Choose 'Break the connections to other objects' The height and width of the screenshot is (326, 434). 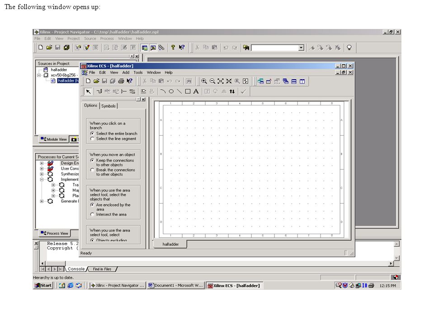[x=92, y=170]
